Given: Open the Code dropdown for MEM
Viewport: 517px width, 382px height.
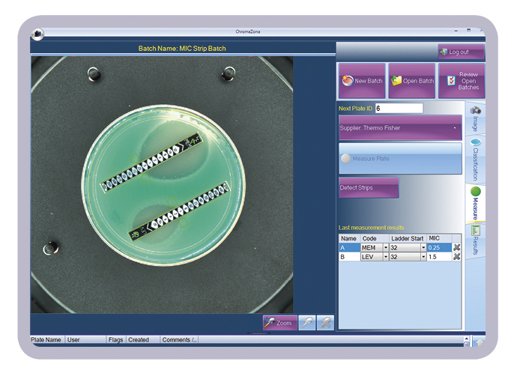Looking at the screenshot, I should point(385,248).
